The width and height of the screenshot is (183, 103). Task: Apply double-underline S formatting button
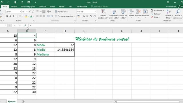click(13, 16)
